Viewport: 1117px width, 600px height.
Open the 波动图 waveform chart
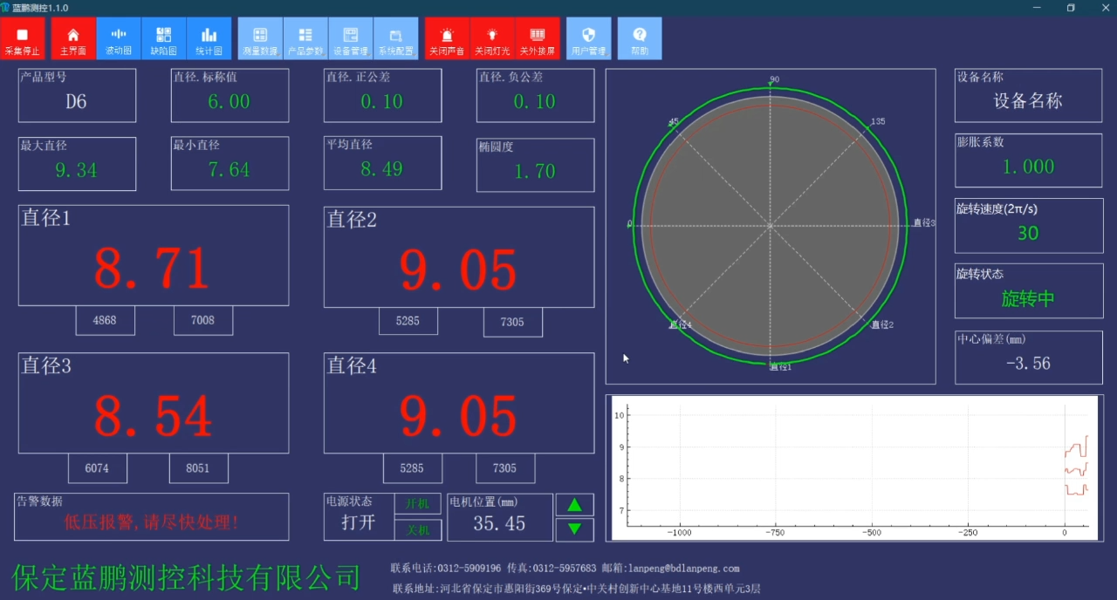point(119,39)
